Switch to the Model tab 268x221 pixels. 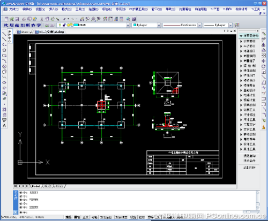click(x=36, y=186)
